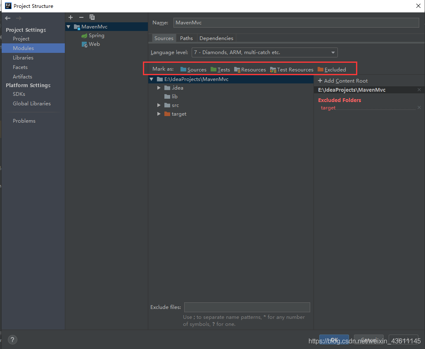
Task: Click the orange target folder icon
Action: (167, 114)
